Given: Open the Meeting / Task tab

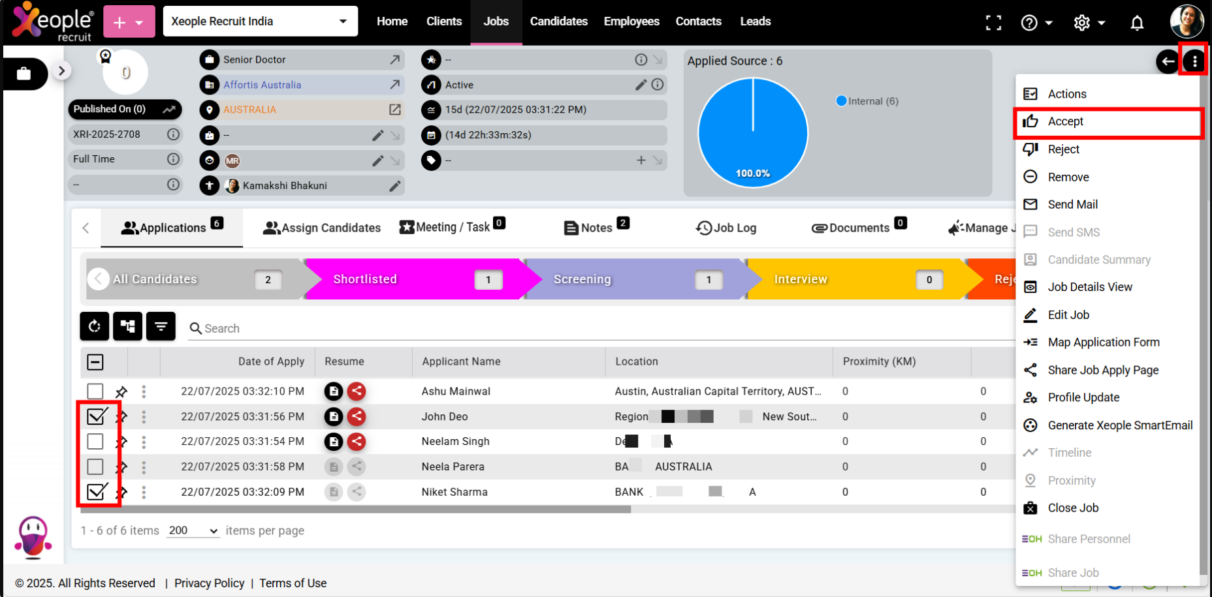Looking at the screenshot, I should 452,226.
